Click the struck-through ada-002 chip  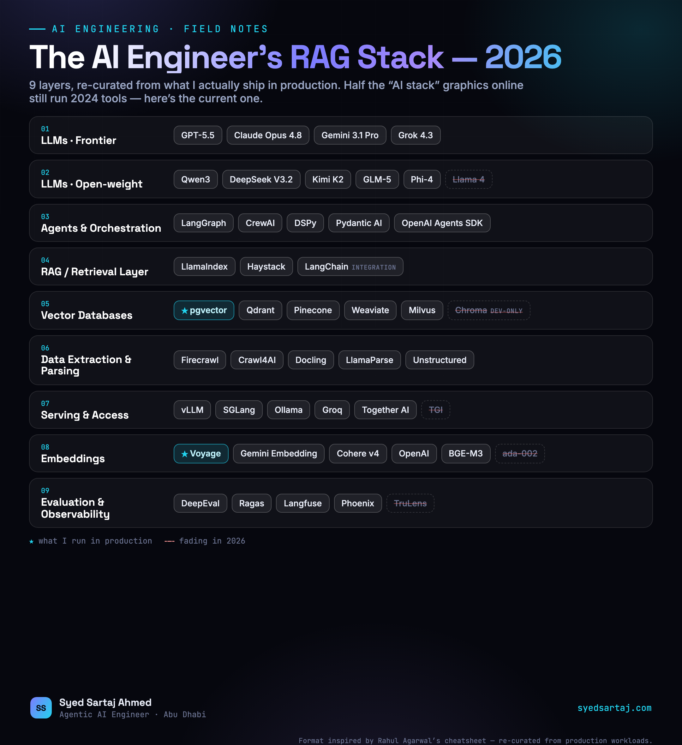[x=520, y=453]
